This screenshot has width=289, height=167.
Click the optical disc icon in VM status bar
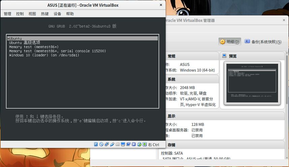101,144
